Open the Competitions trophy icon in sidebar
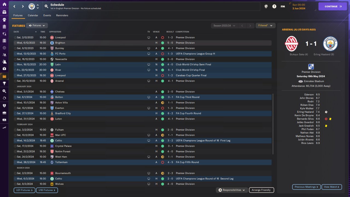 4,83
